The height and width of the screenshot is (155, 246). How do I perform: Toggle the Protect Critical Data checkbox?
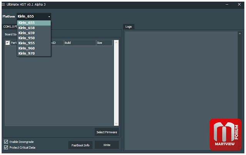coord(6,147)
